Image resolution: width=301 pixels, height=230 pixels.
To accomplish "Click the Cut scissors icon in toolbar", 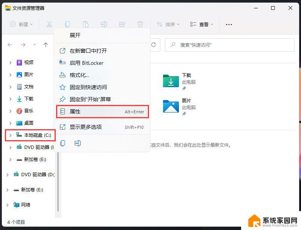I will click(x=49, y=24).
